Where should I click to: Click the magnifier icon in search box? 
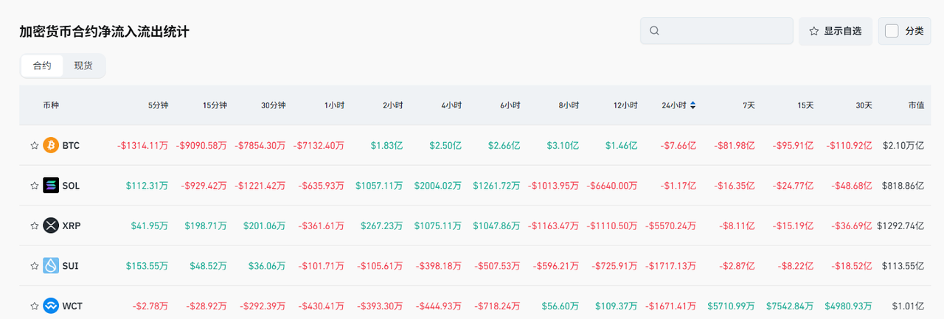(654, 31)
